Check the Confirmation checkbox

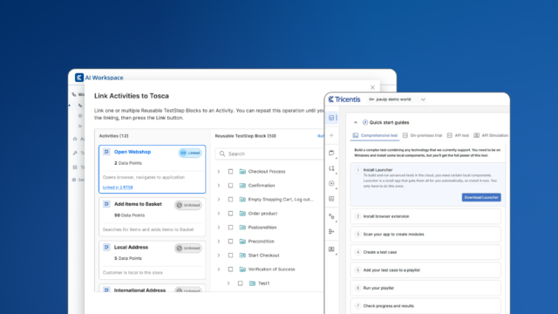click(x=230, y=186)
